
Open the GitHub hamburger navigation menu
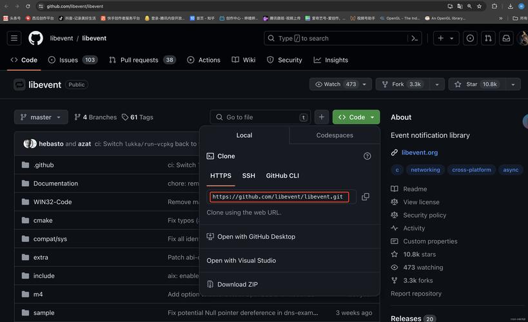pyautogui.click(x=14, y=38)
